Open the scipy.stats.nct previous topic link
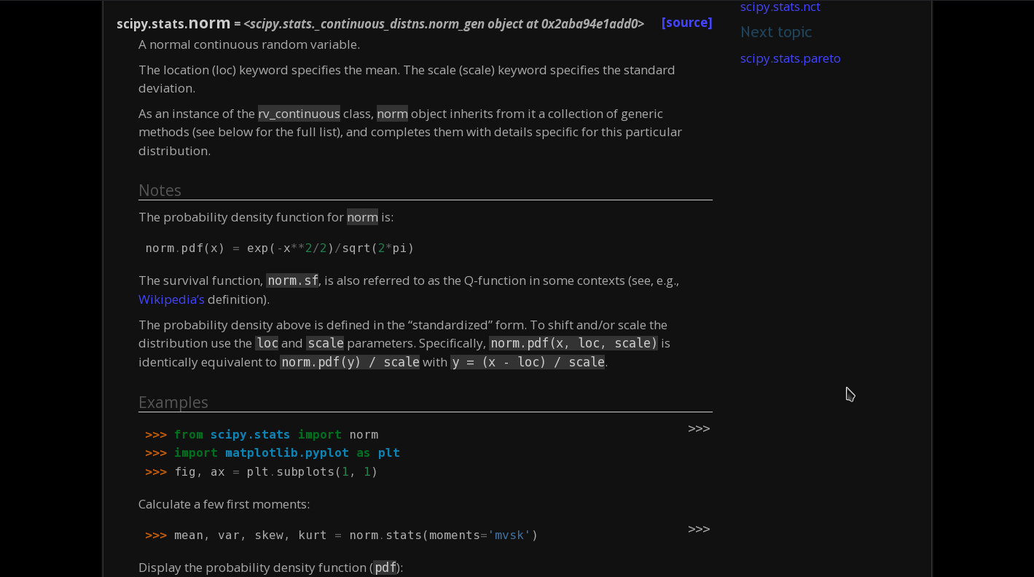The width and height of the screenshot is (1034, 577). (780, 7)
